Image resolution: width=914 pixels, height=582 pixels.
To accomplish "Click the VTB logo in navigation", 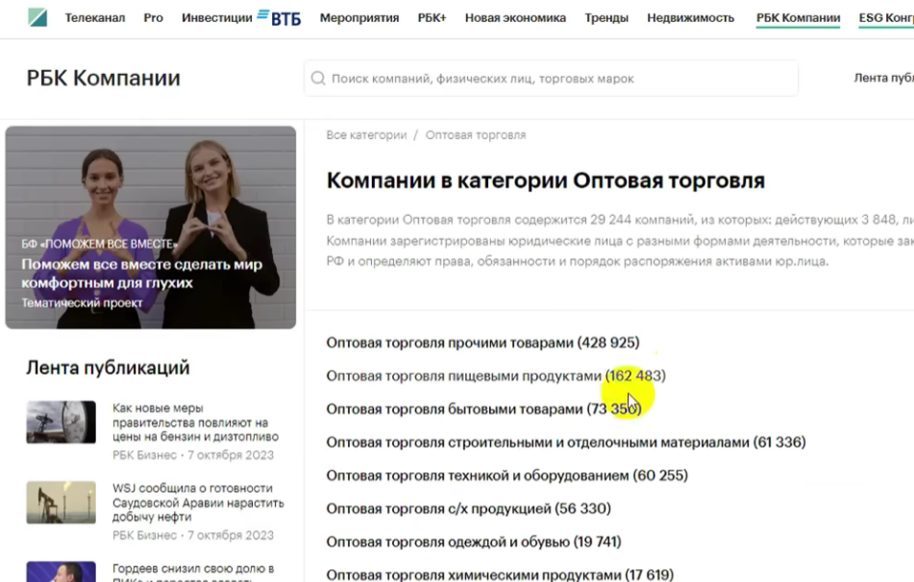I will 280,18.
